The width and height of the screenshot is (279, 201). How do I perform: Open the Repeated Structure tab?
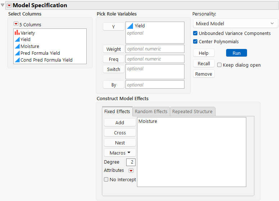[x=192, y=112]
